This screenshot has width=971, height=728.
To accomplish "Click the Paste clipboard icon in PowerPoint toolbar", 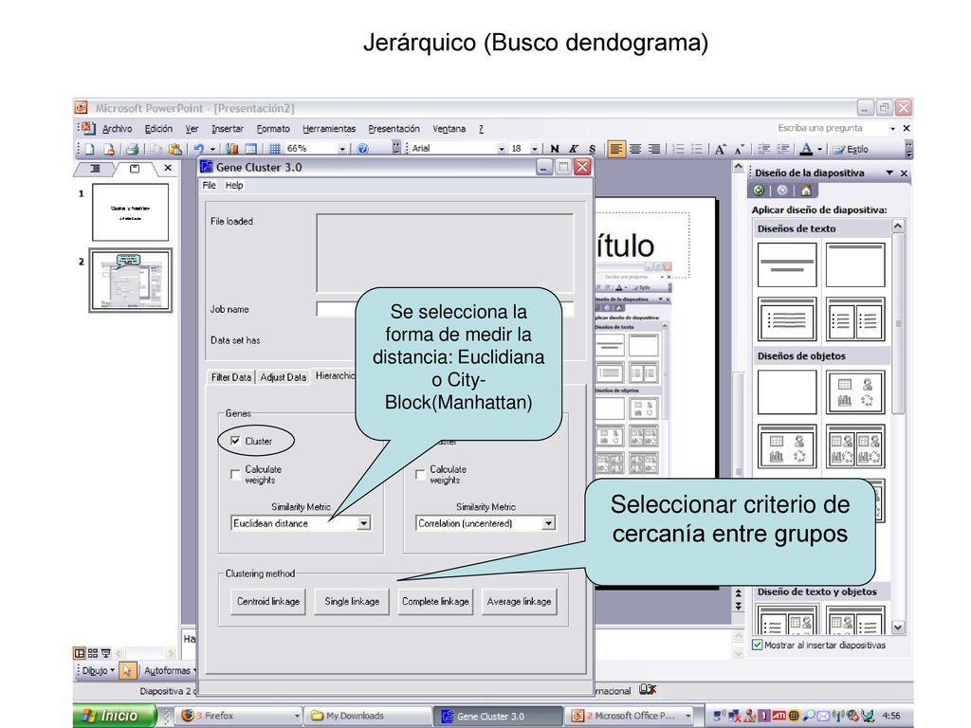I will click(175, 149).
